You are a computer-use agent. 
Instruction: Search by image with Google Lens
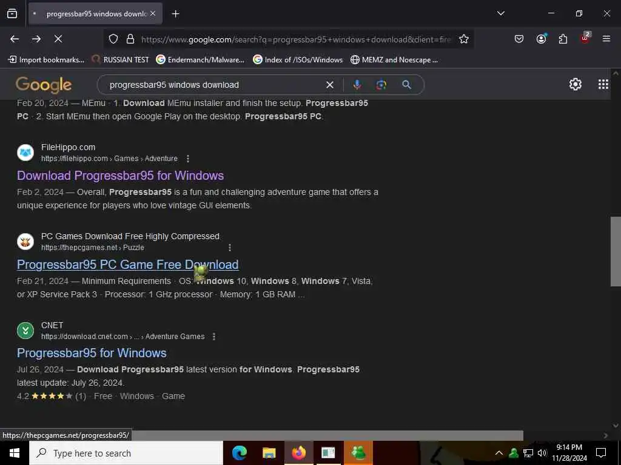[381, 85]
